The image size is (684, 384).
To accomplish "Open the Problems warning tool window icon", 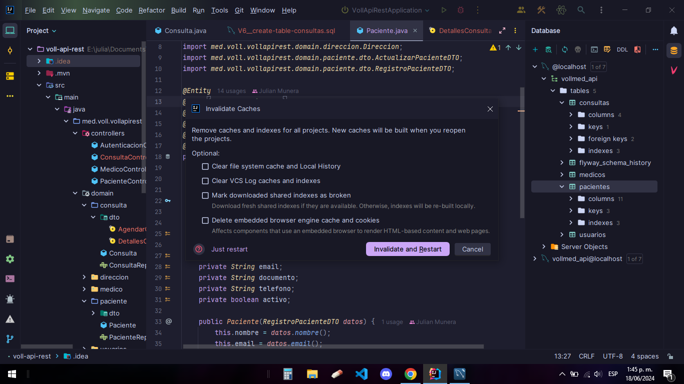I will pos(10,319).
